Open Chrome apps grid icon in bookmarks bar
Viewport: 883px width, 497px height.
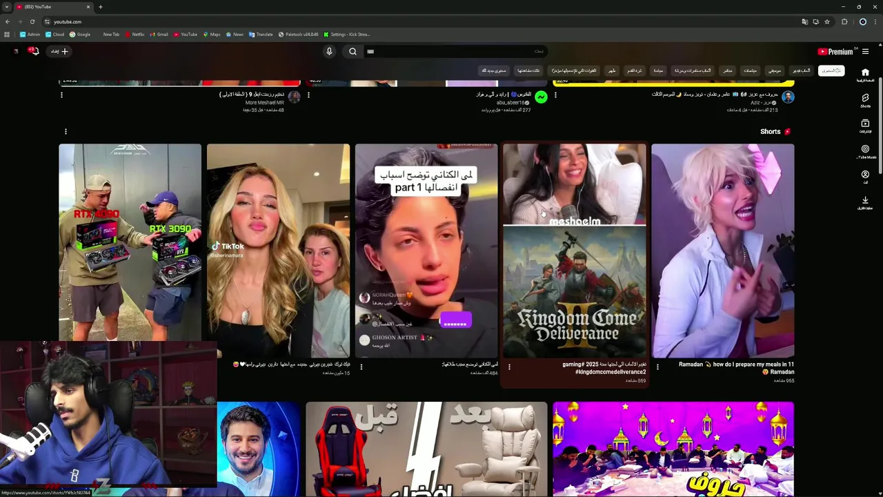pos(7,34)
